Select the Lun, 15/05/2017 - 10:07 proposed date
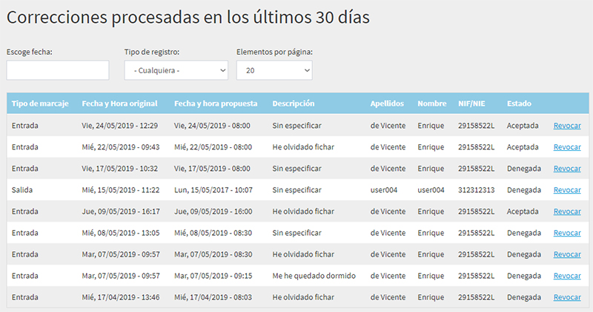This screenshot has height=312, width=593. 213,190
